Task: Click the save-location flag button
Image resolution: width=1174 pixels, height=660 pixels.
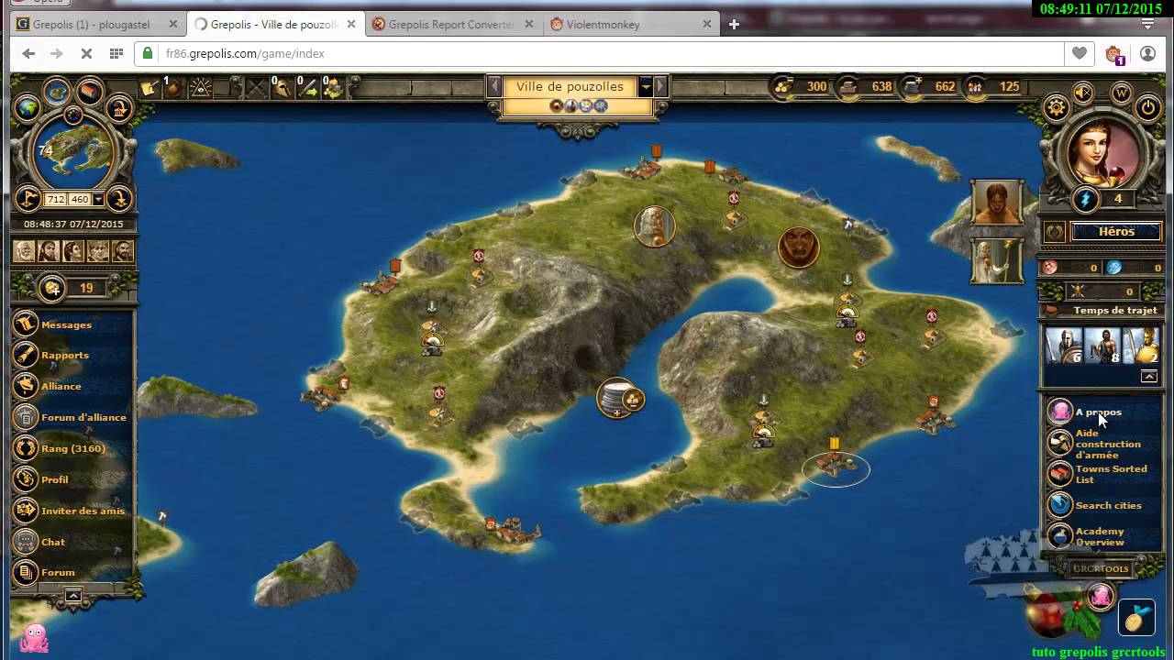Action: coord(28,198)
